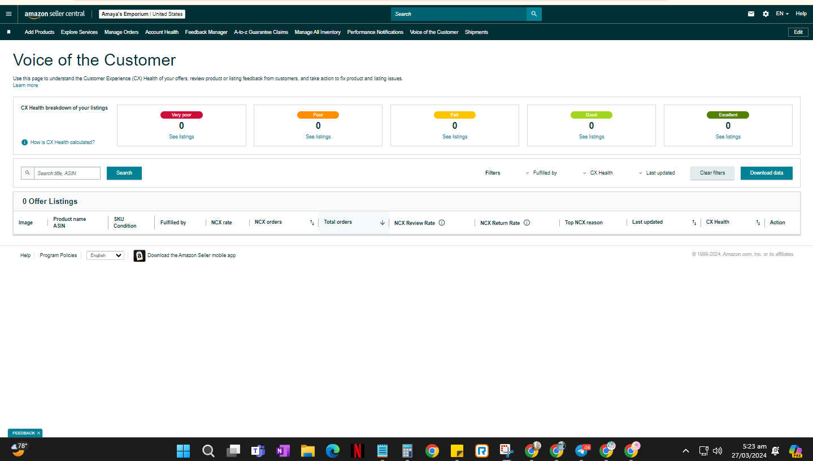Open Program Policies link in footer
813x461 pixels.
pyautogui.click(x=58, y=255)
